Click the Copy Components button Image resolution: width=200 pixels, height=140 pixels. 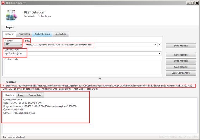(x=181, y=73)
